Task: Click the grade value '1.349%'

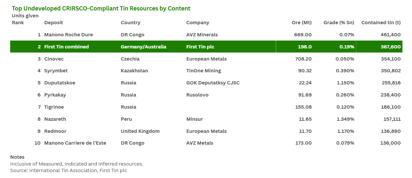Action: click(346, 119)
